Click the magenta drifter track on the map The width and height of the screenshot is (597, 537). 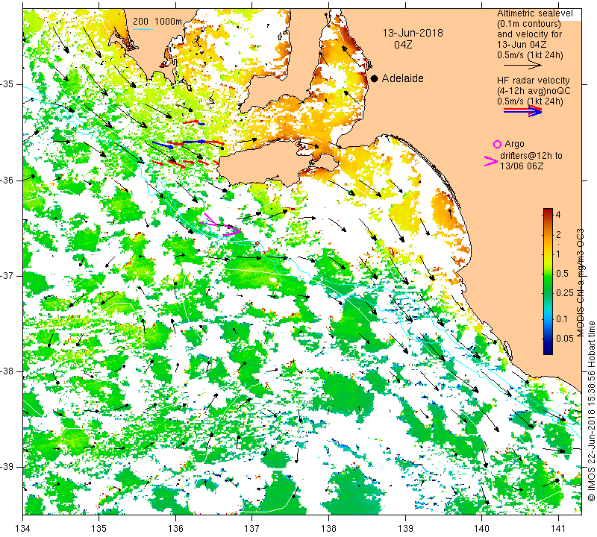pyautogui.click(x=222, y=226)
